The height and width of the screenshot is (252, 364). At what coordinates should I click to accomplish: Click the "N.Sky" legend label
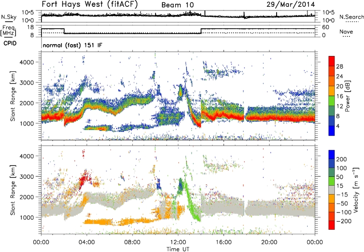point(9,17)
